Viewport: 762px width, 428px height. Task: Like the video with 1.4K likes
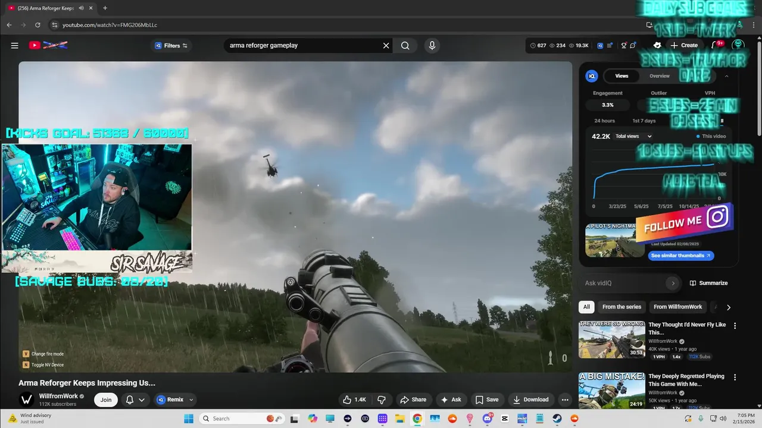click(354, 399)
